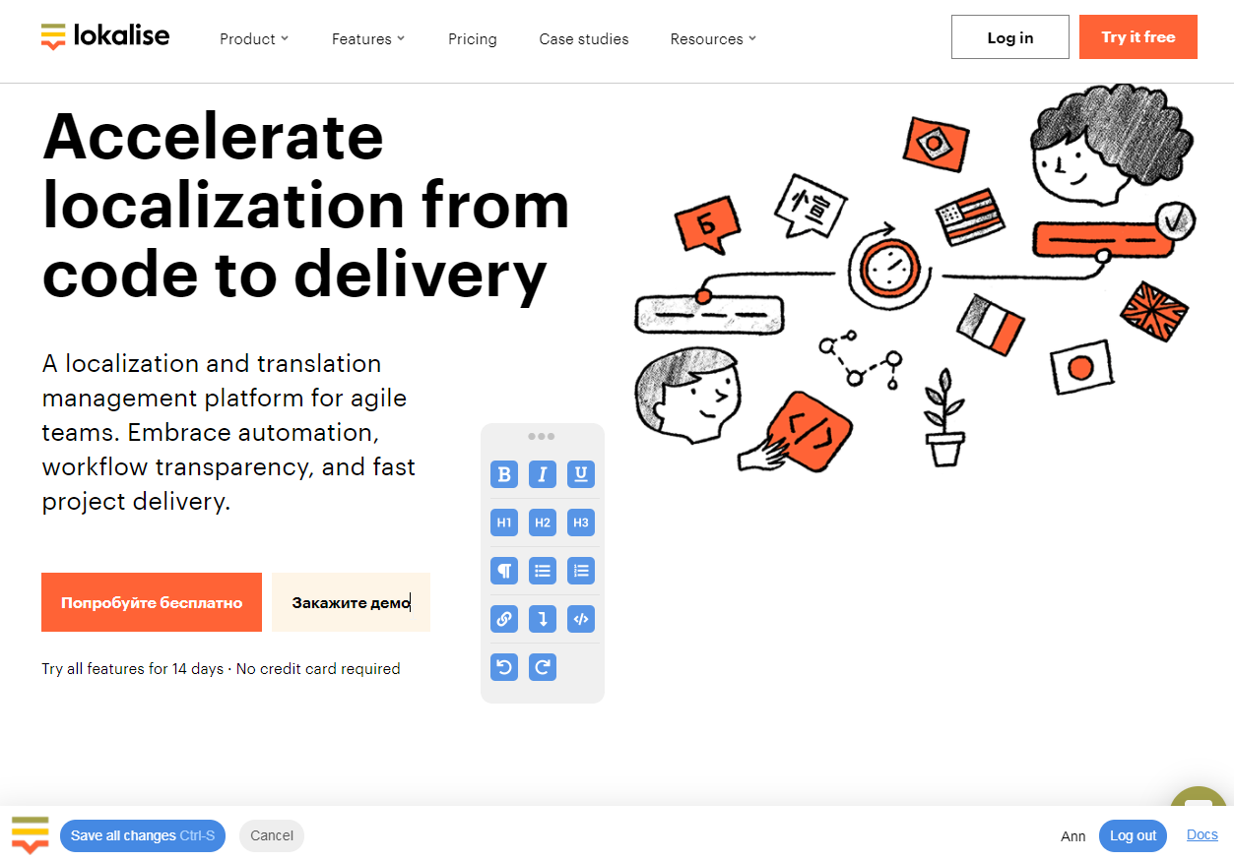Screen dimensions: 1234x861
Task: Apply a bulleted list
Action: tap(542, 570)
